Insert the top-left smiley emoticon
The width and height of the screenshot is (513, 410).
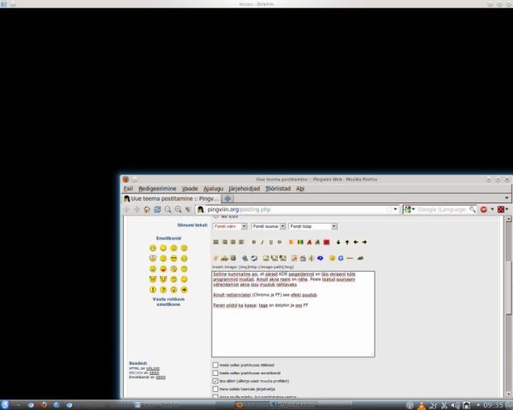point(152,248)
